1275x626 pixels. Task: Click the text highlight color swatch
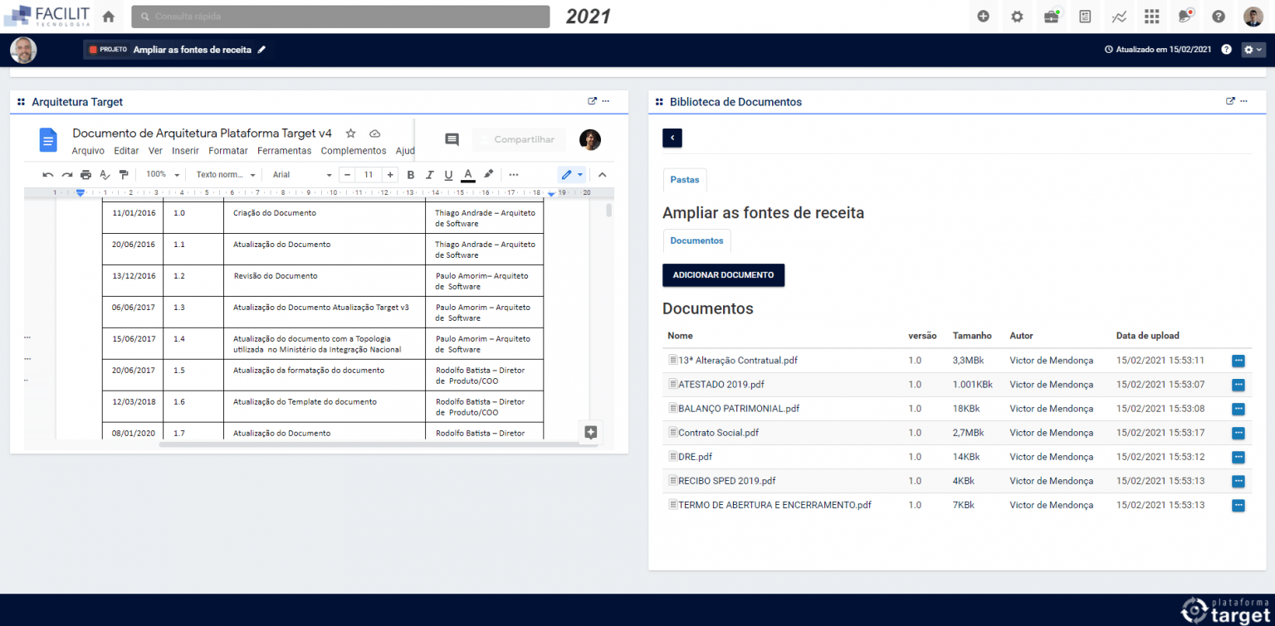[x=488, y=174]
